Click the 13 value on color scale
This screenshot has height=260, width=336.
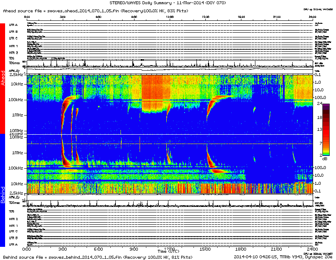(x=319, y=129)
